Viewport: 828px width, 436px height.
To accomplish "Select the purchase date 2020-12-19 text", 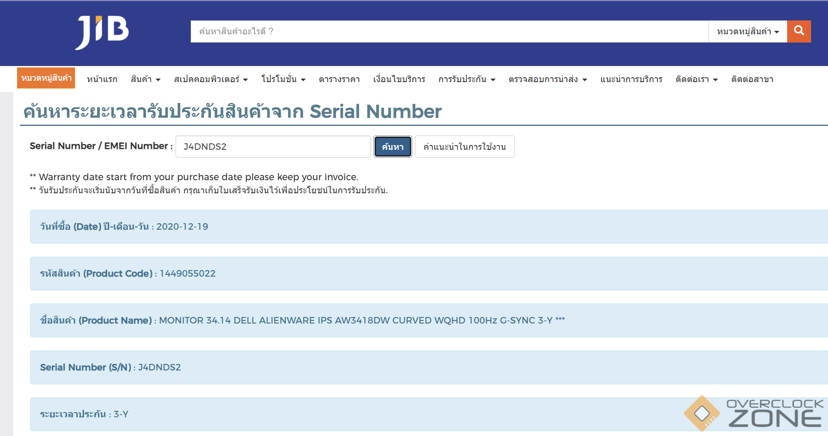I will pyautogui.click(x=182, y=227).
